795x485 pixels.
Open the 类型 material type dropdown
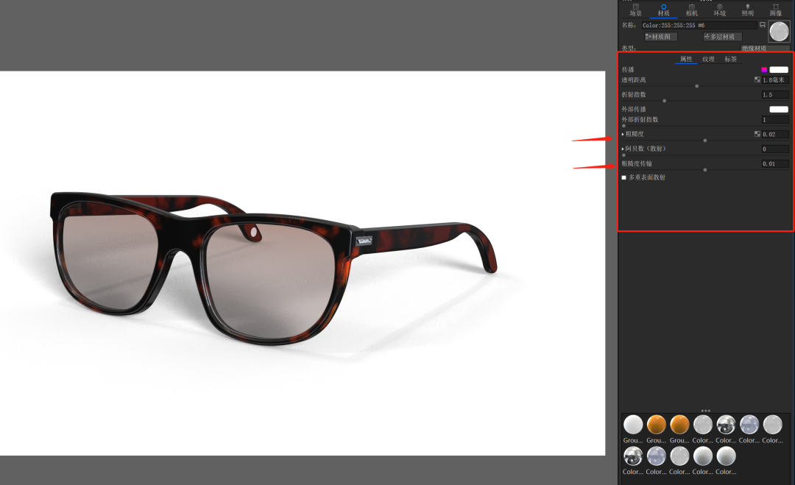click(x=765, y=49)
